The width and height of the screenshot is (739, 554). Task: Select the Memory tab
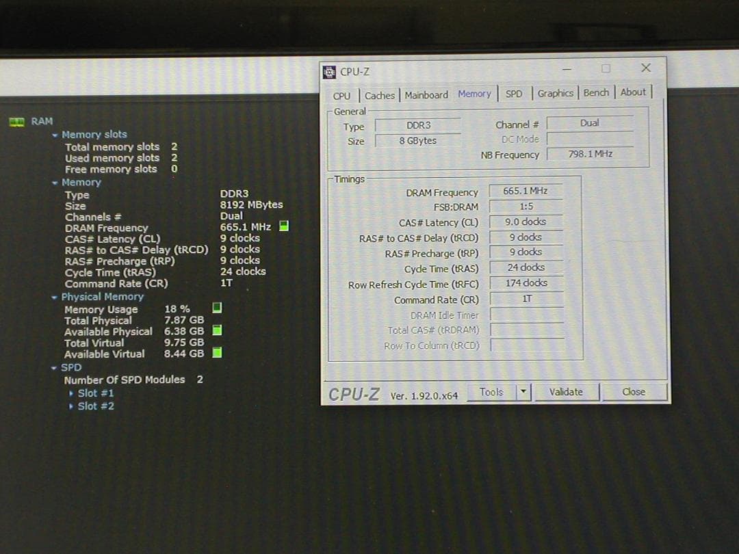[x=474, y=94]
